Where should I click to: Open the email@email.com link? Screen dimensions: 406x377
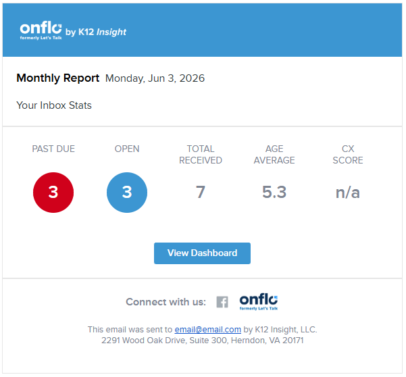(207, 330)
